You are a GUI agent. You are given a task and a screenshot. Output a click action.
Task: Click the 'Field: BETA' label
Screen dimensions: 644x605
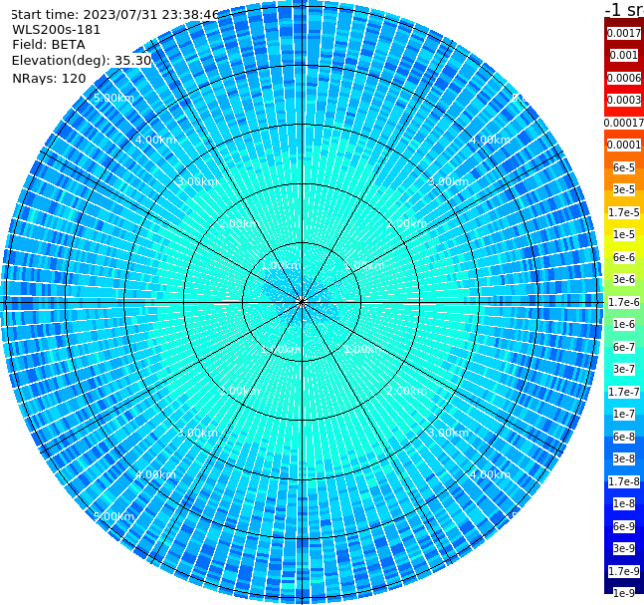(x=49, y=45)
